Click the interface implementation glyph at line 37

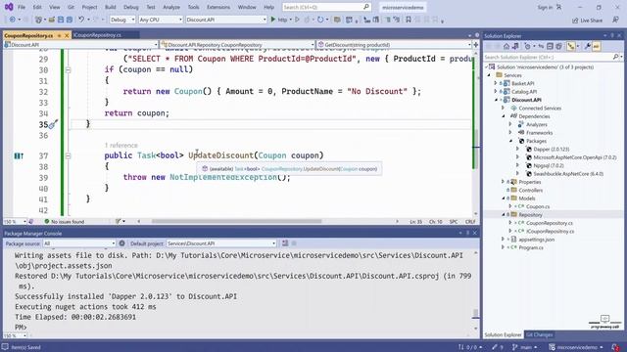point(19,155)
